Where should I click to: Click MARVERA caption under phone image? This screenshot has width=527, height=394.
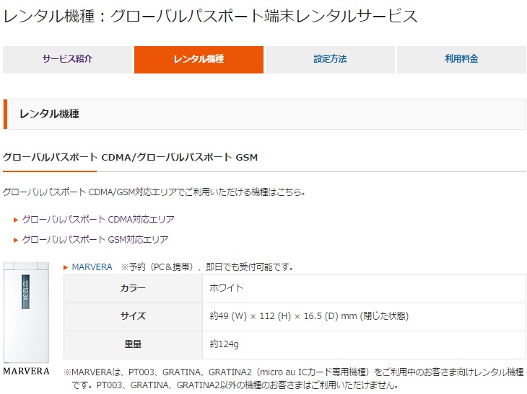pyautogui.click(x=26, y=371)
